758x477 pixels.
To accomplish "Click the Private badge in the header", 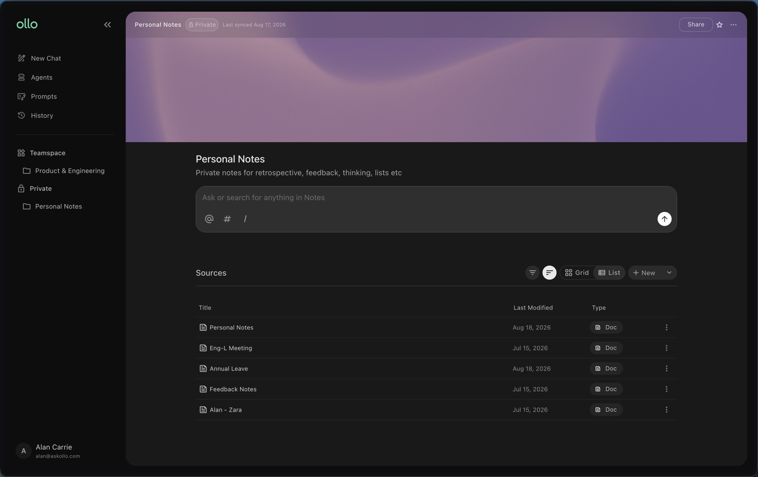I will point(202,25).
